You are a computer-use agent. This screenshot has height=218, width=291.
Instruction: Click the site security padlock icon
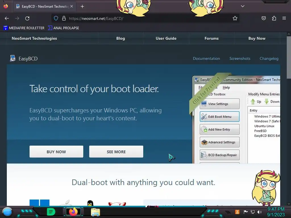[64, 18]
